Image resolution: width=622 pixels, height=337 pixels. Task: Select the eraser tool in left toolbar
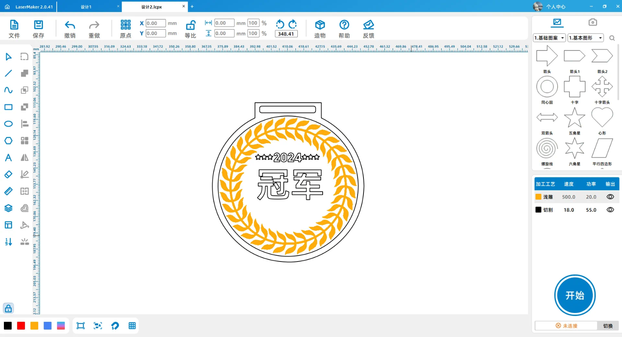8,174
